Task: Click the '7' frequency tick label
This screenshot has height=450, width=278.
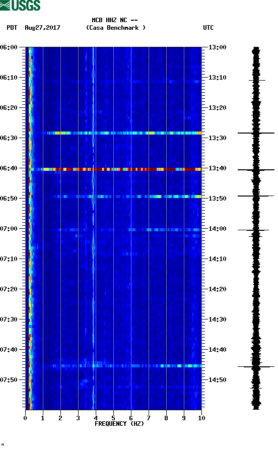Action: pos(149,418)
